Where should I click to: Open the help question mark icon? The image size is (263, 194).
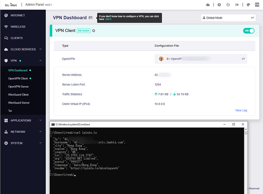coord(219,5)
